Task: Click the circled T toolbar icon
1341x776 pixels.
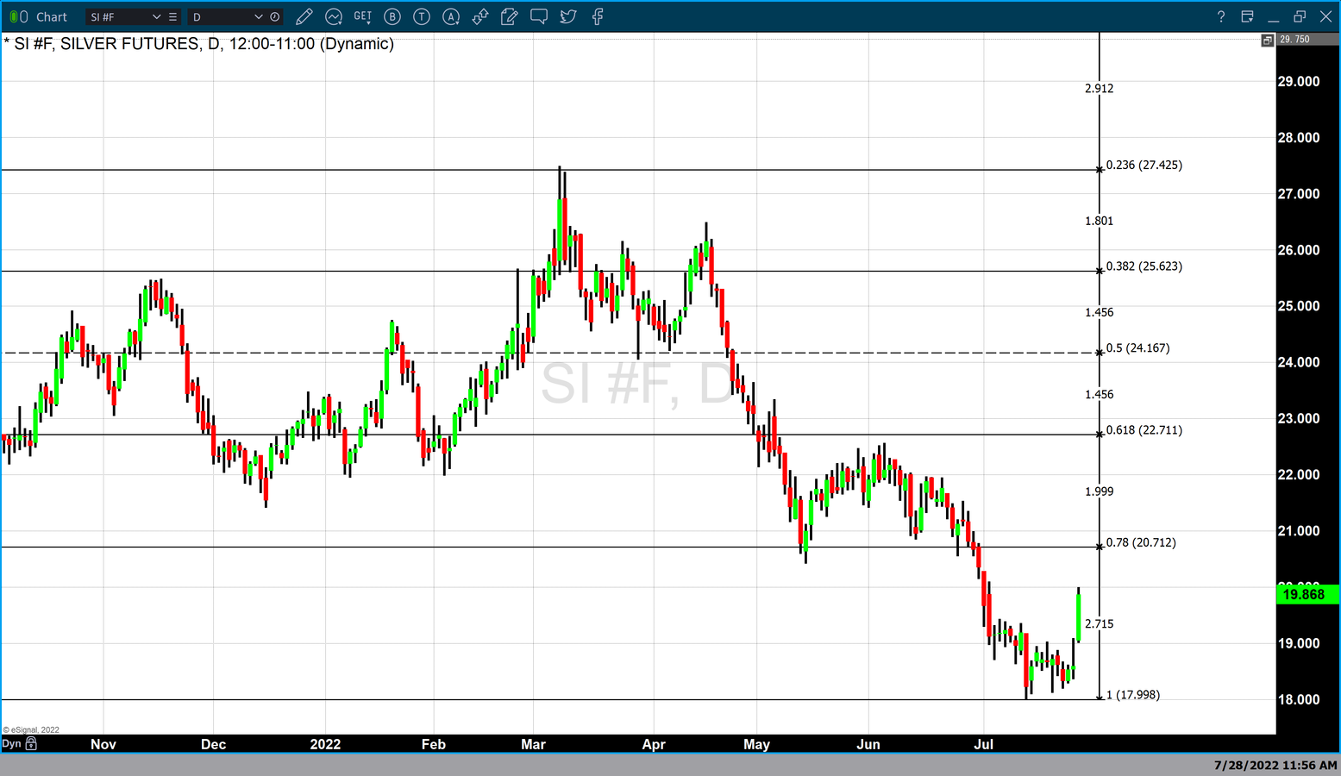Action: tap(422, 16)
